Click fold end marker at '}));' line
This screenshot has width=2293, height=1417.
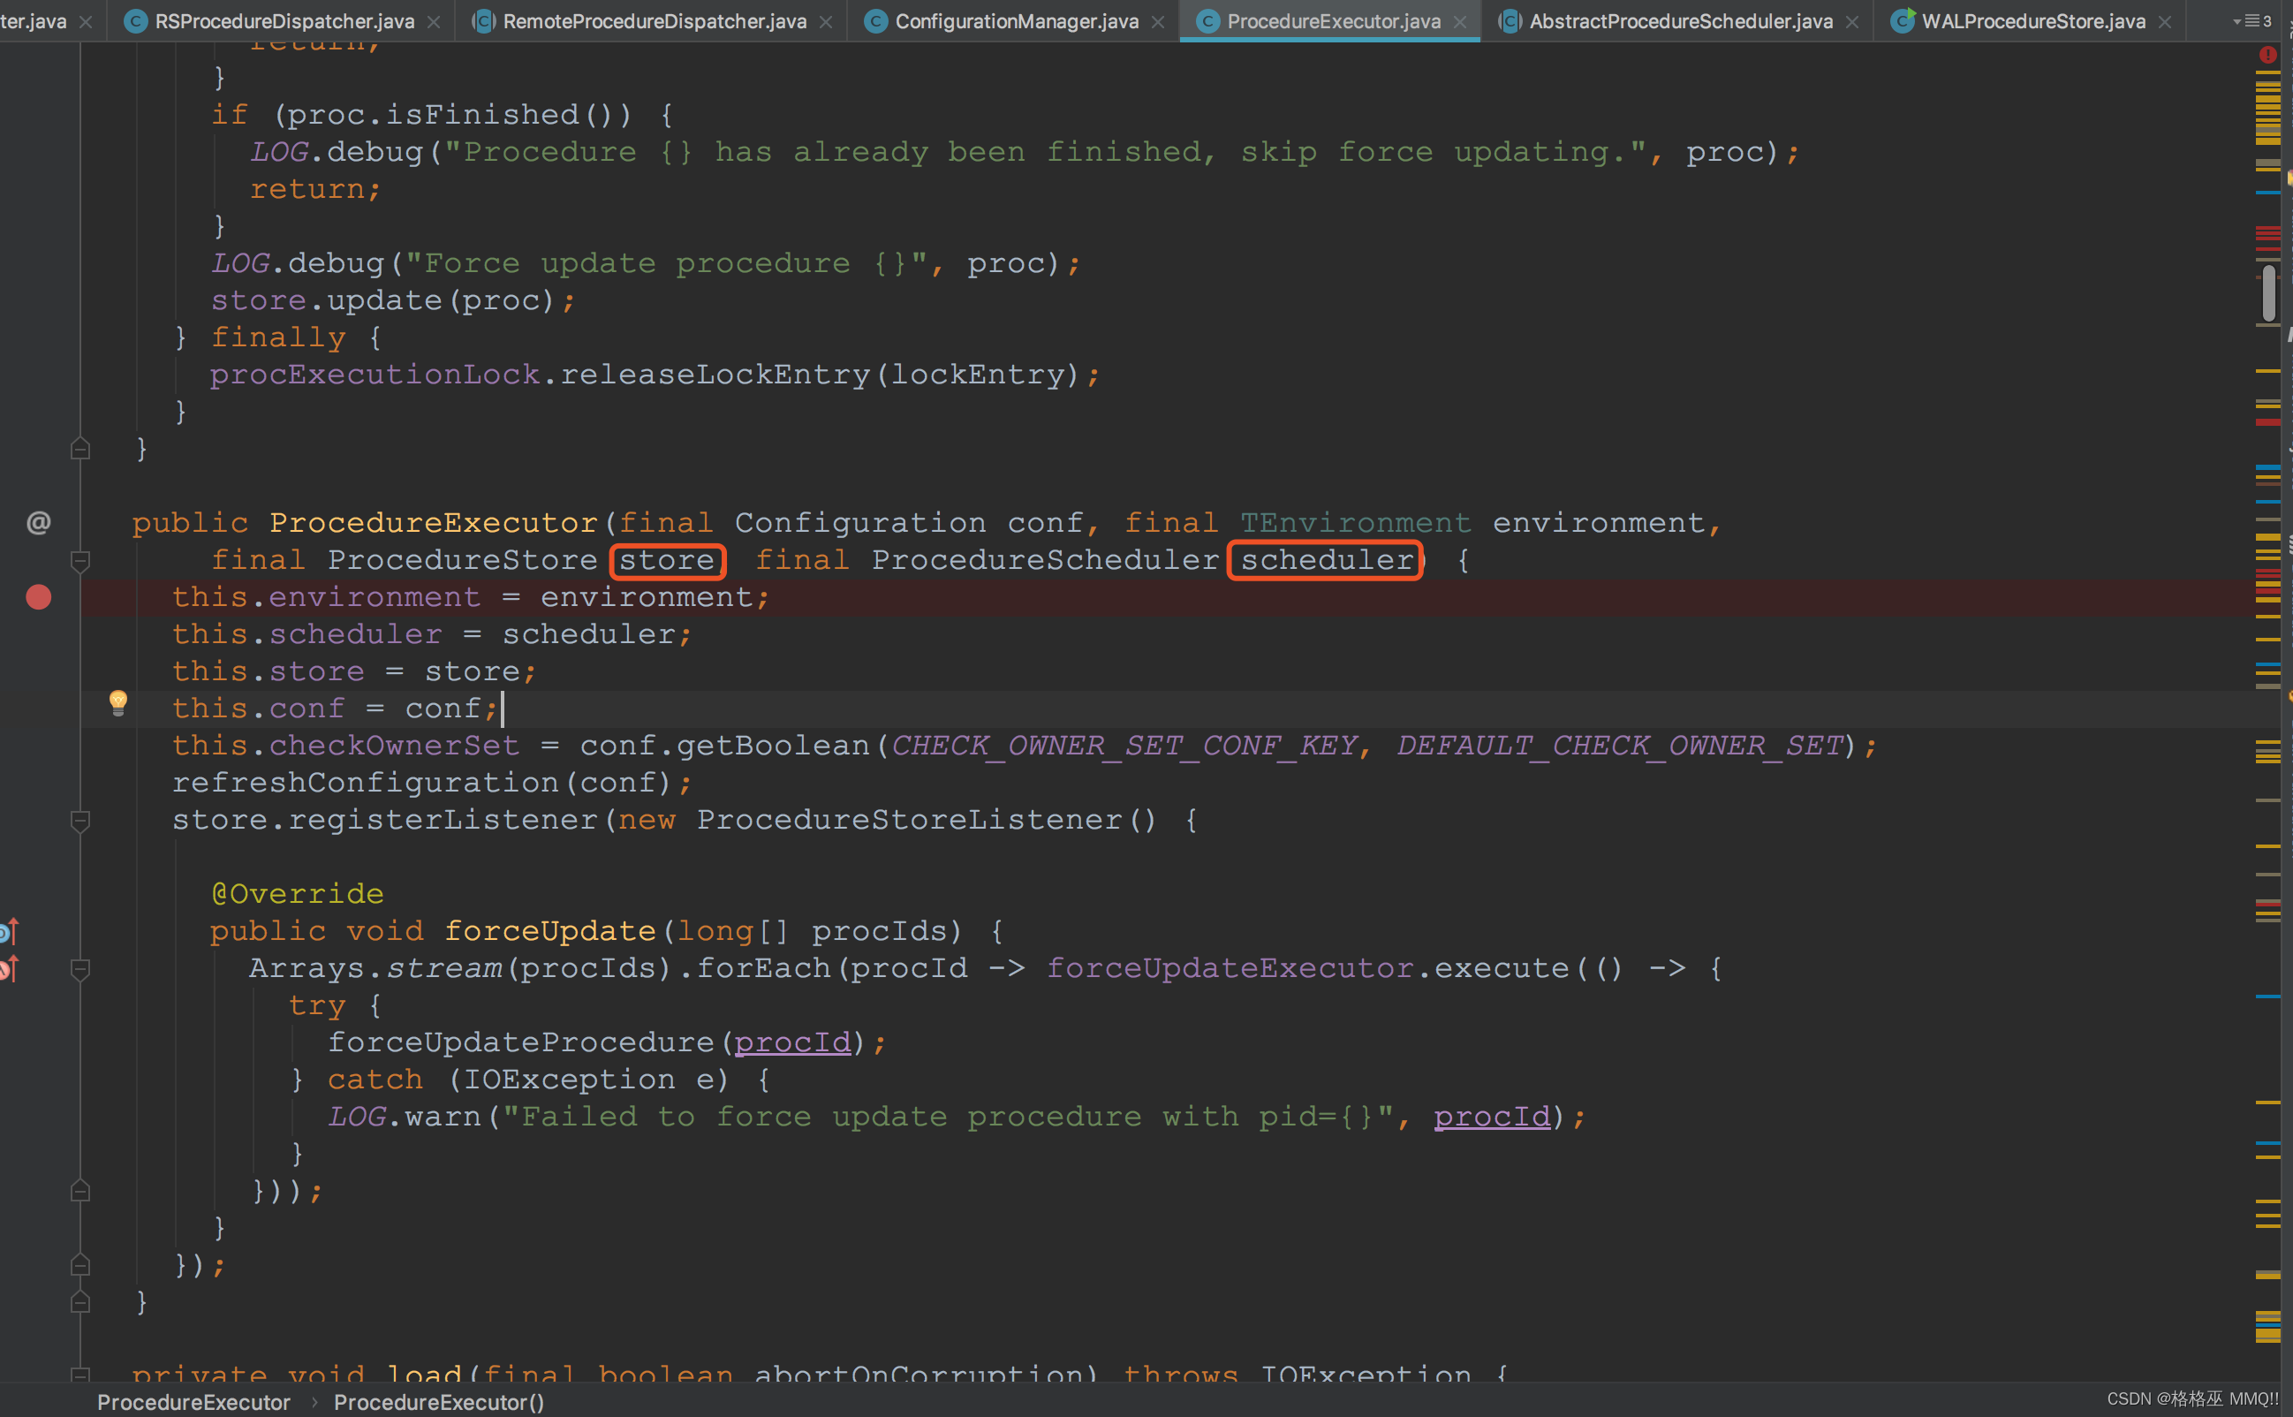pos(80,1191)
